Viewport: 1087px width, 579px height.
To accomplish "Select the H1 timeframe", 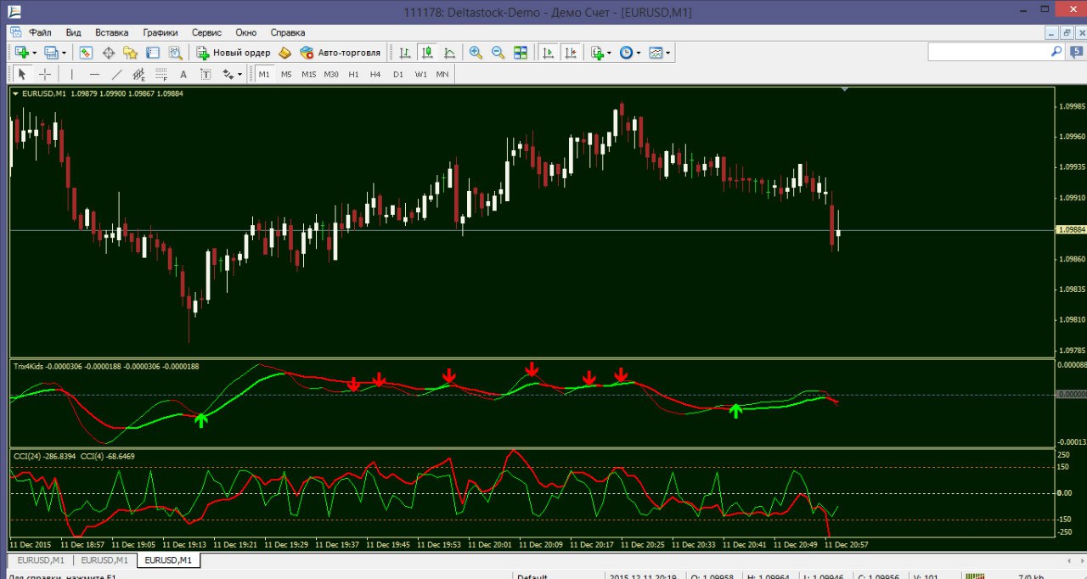I will point(353,75).
